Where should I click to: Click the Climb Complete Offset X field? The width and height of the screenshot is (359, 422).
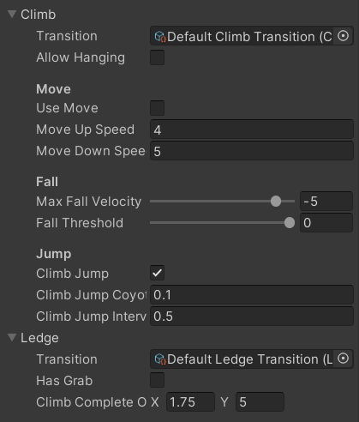click(190, 402)
